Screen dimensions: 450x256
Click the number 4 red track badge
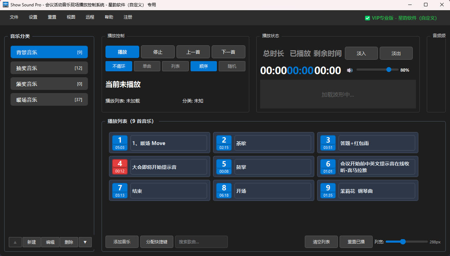pyautogui.click(x=120, y=166)
